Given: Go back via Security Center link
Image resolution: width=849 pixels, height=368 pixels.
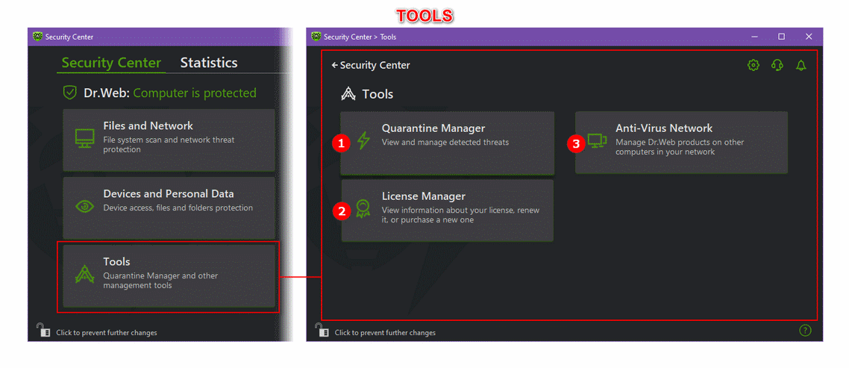Looking at the screenshot, I should pyautogui.click(x=371, y=65).
